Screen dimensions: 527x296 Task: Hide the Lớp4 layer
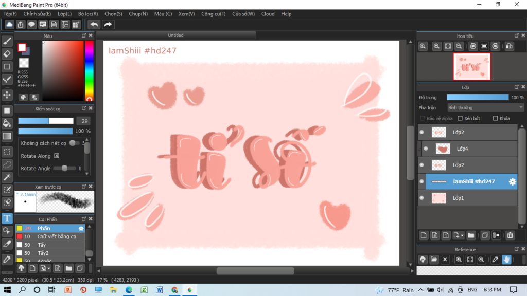[426, 149]
